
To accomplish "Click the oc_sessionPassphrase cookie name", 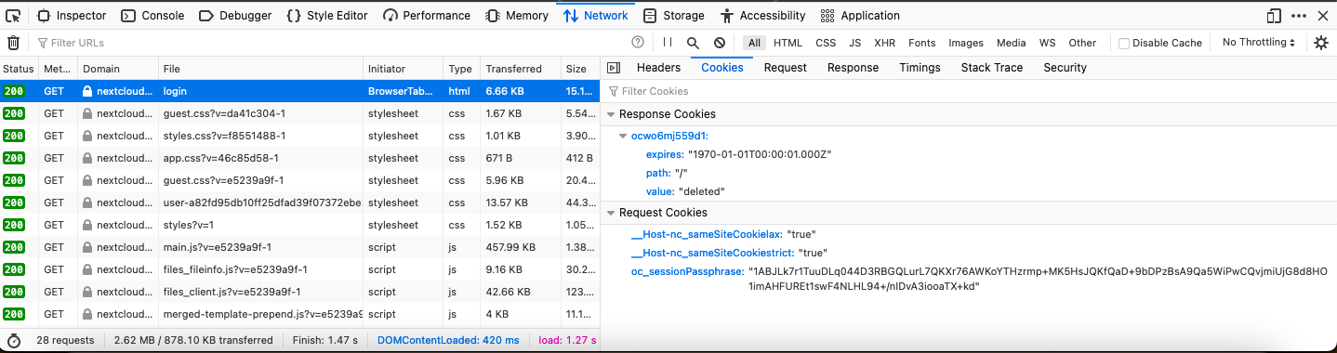I will pos(688,271).
